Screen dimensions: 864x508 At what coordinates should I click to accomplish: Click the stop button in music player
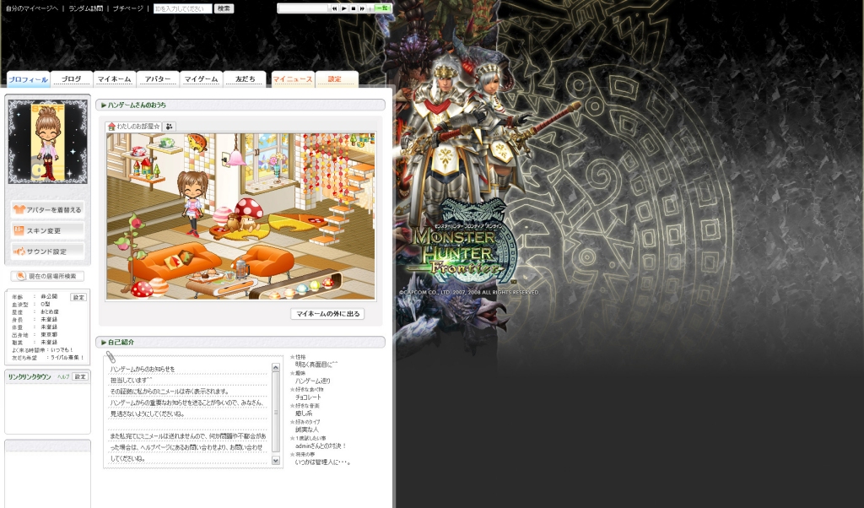point(354,8)
